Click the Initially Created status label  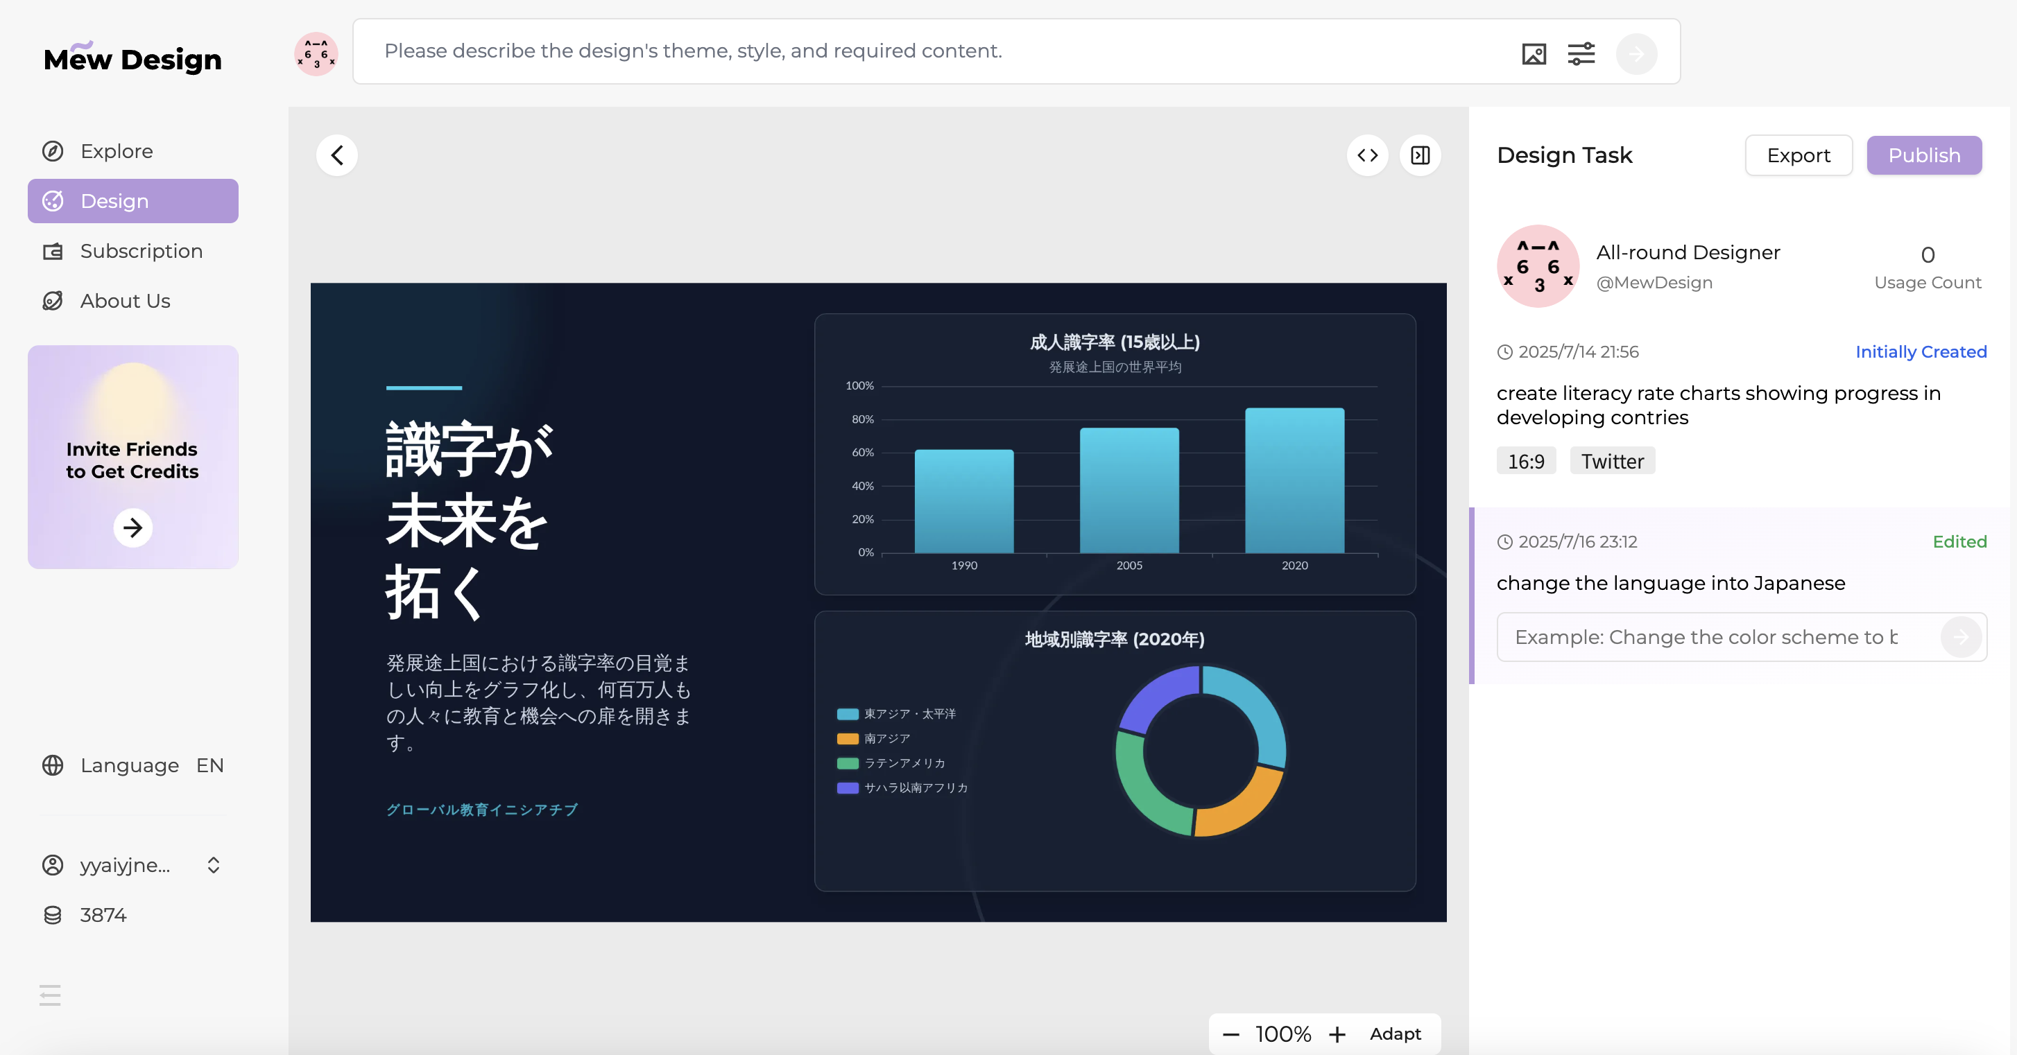click(1921, 352)
